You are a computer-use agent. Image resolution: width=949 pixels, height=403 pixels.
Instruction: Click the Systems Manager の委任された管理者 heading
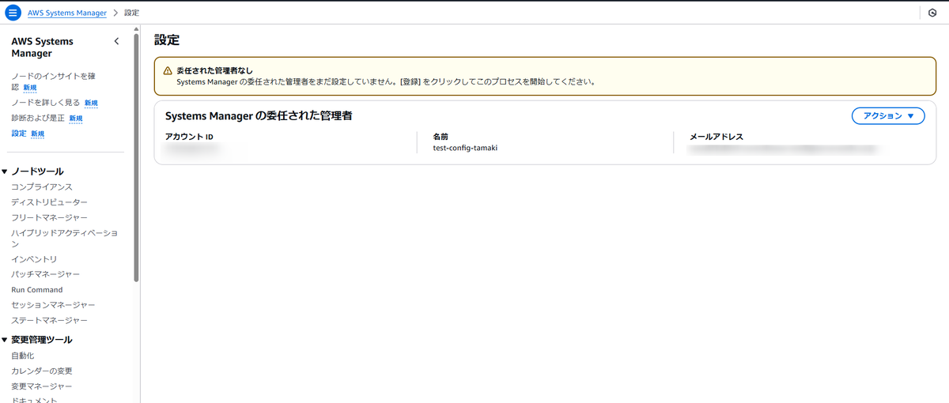pyautogui.click(x=259, y=115)
